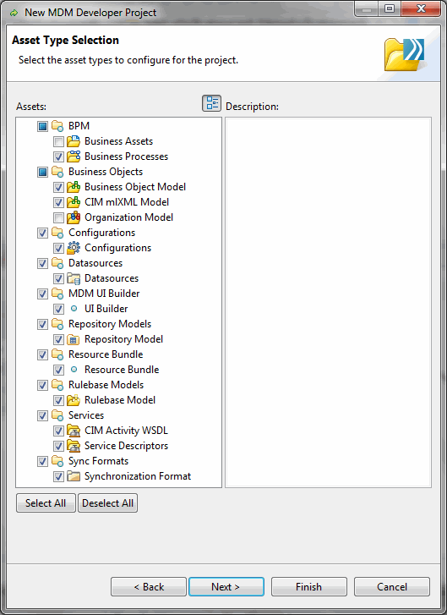
Task: Click the Synchronization Format folder icon
Action: click(x=74, y=476)
